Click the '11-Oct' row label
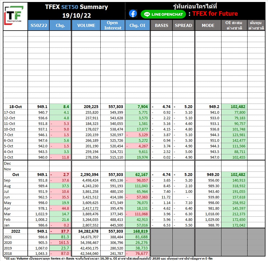 coord(10,124)
